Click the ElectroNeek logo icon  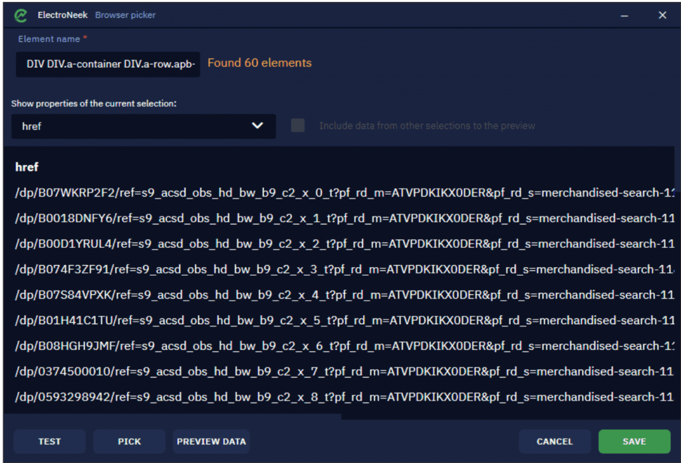(21, 15)
